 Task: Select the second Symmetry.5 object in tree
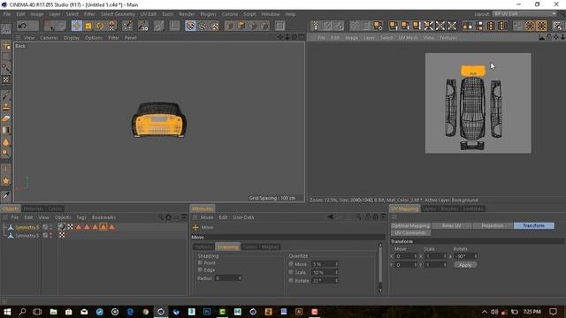[x=27, y=235]
